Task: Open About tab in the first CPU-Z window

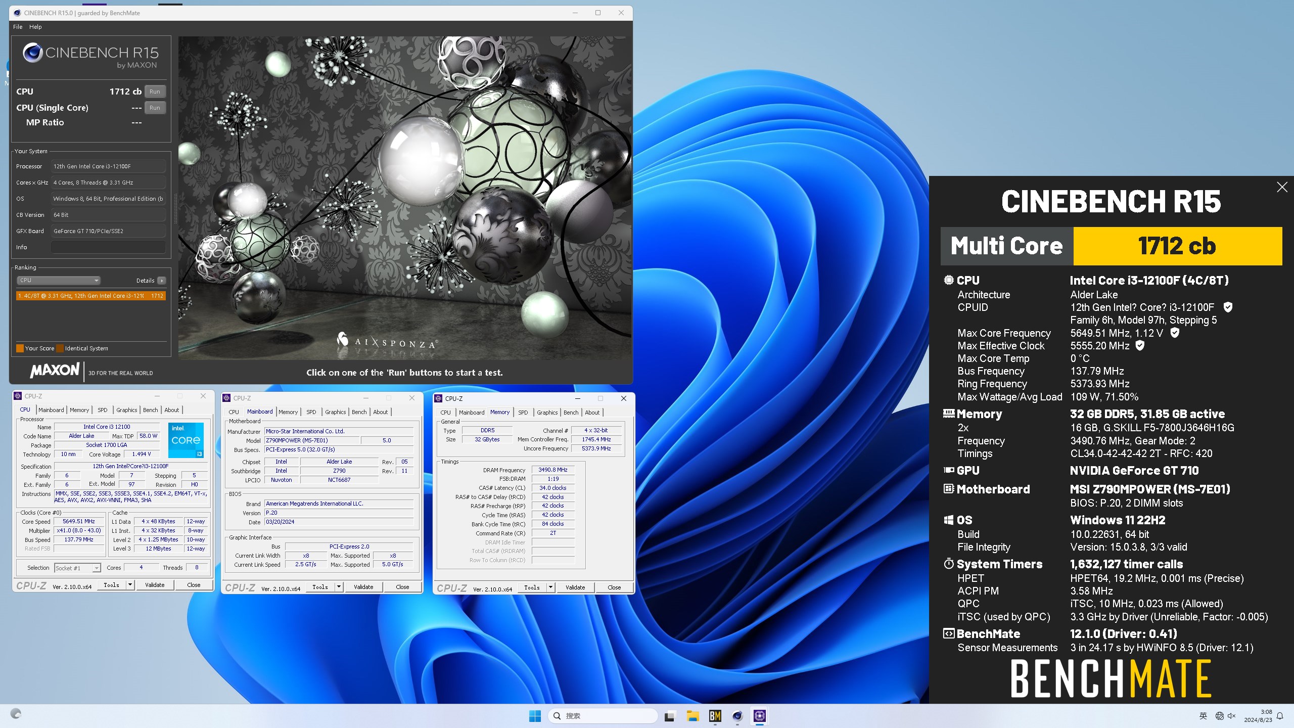Action: click(172, 410)
